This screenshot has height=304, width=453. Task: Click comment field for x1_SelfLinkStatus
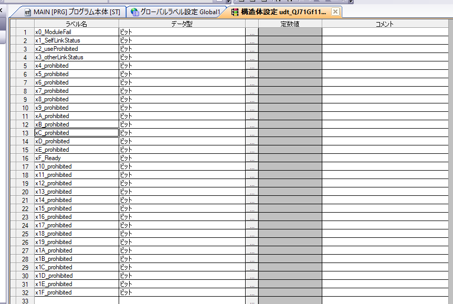point(385,40)
